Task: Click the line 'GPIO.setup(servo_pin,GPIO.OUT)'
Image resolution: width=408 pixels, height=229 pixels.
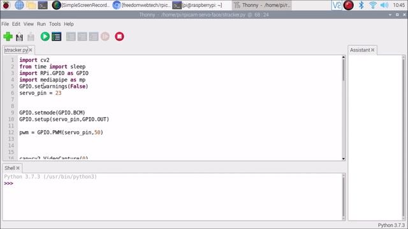Action: 64,120
